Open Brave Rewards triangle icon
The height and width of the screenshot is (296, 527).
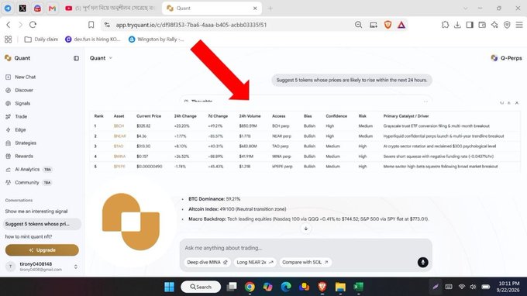click(401, 25)
